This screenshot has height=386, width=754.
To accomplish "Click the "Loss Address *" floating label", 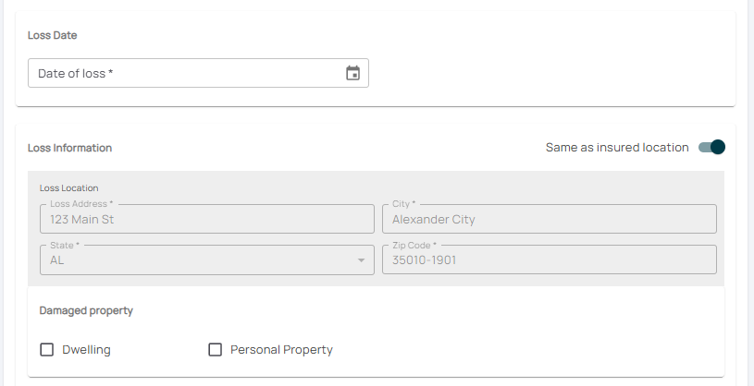I will pos(81,203).
